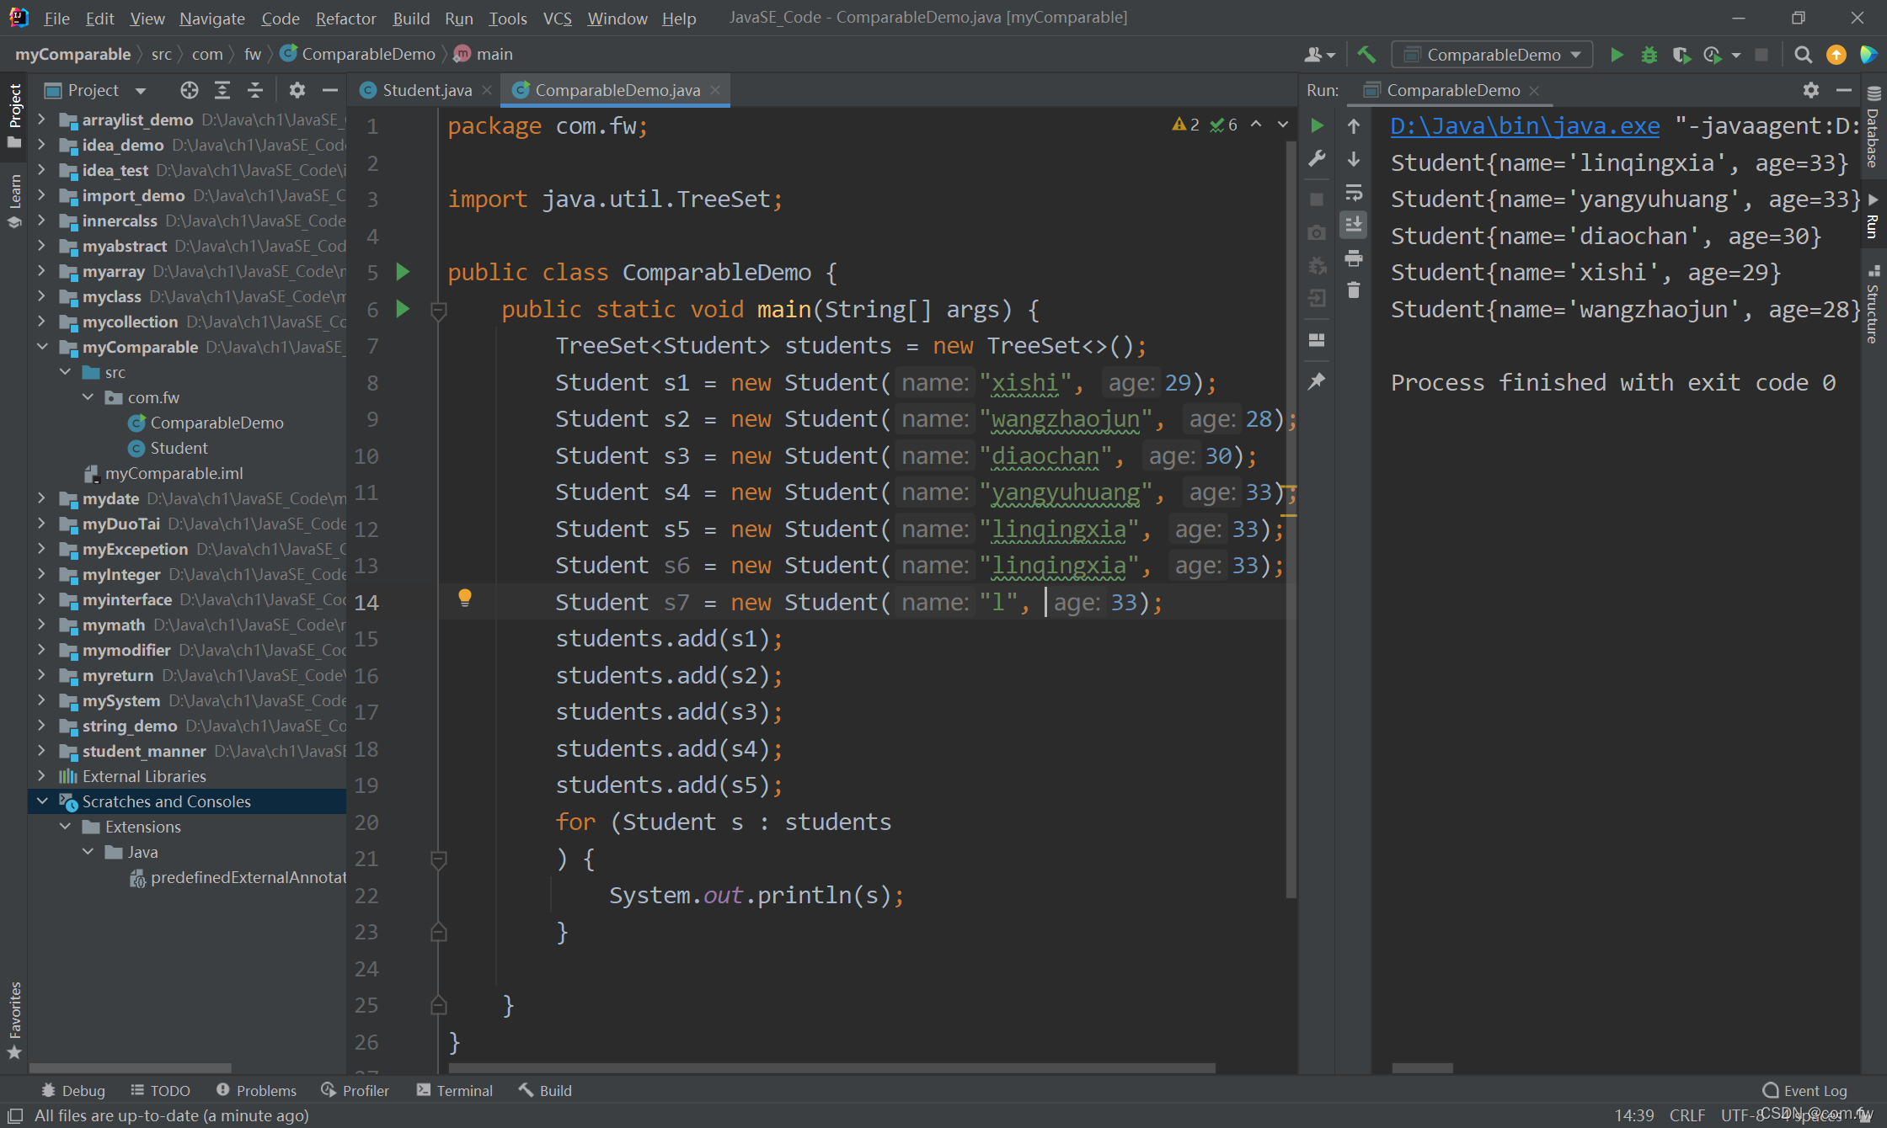Open Search Everywhere magnifier icon

(x=1803, y=55)
